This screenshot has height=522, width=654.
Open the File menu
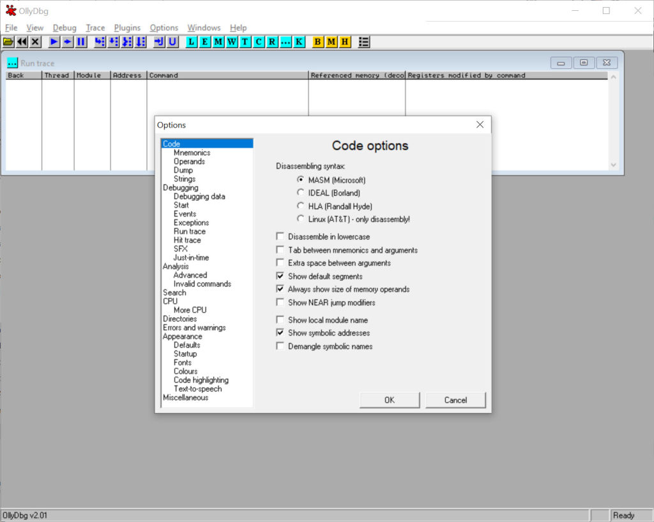11,27
